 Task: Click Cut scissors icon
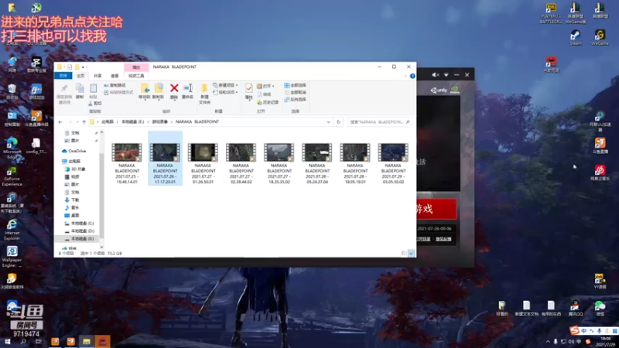point(94,104)
